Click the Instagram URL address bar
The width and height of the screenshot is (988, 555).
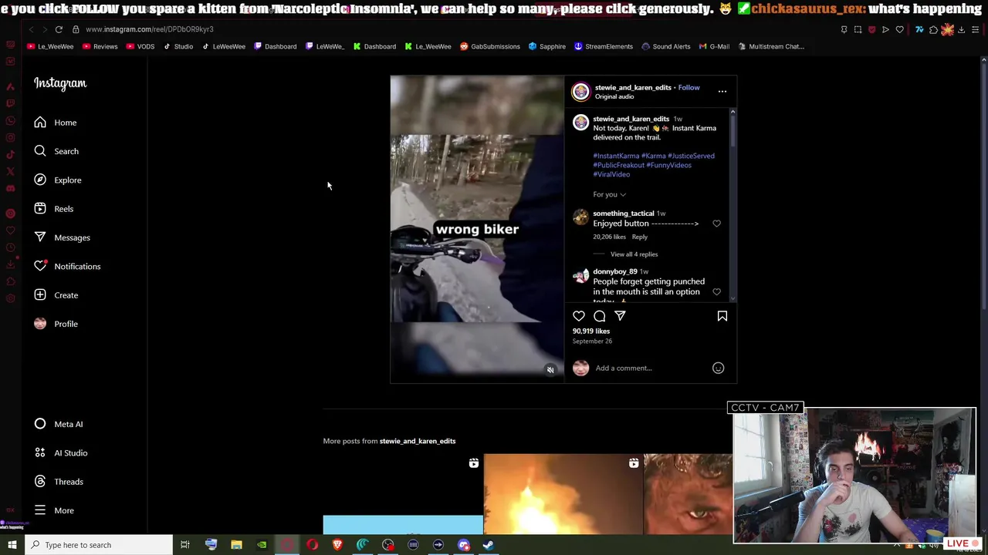[x=150, y=29]
